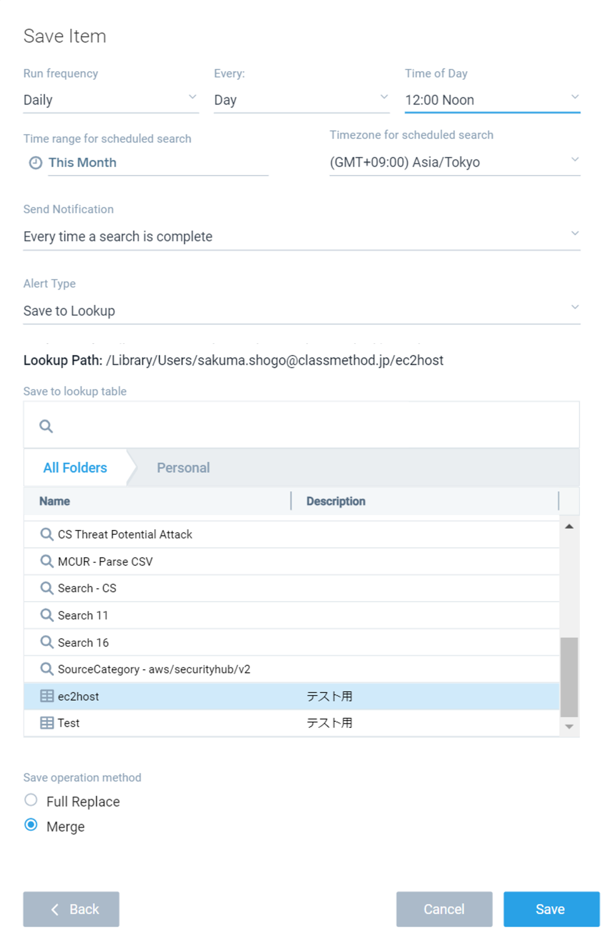Click the search icon beside CS Threat Potential Attack
This screenshot has height=939, width=601.
(46, 534)
